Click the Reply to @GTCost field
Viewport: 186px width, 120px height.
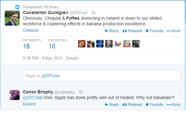click(x=102, y=76)
